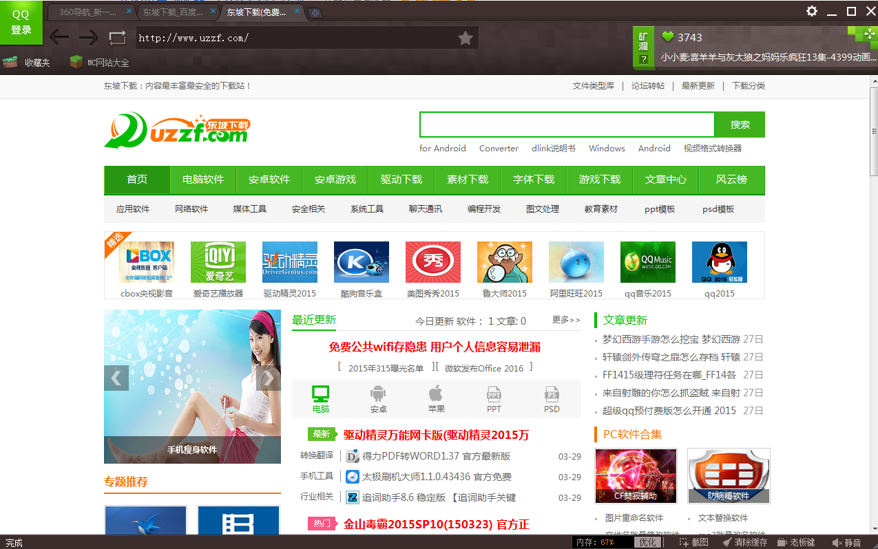Click the URL address bar
This screenshot has height=549, width=878.
[x=296, y=38]
